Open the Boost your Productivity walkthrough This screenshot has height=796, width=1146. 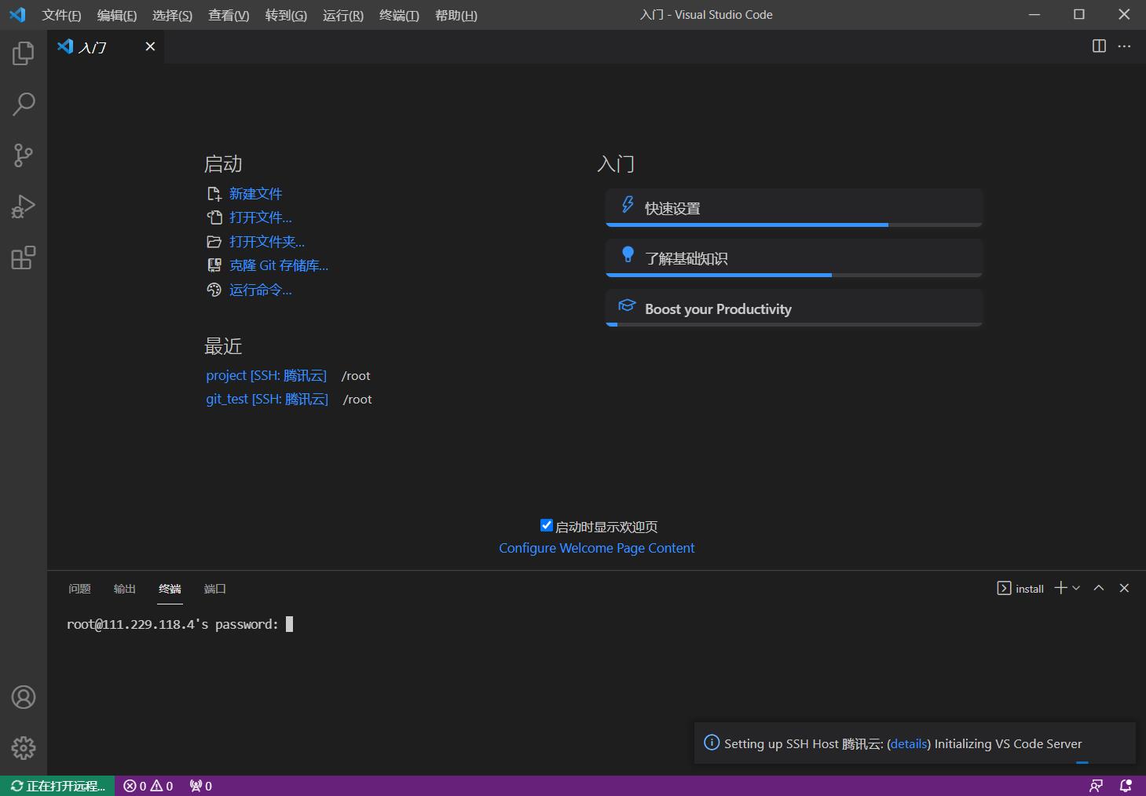pyautogui.click(x=794, y=308)
